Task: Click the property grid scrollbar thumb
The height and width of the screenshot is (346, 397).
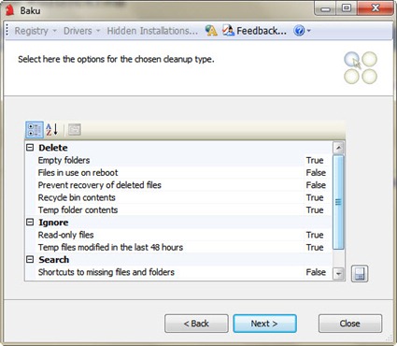Action: click(x=338, y=202)
